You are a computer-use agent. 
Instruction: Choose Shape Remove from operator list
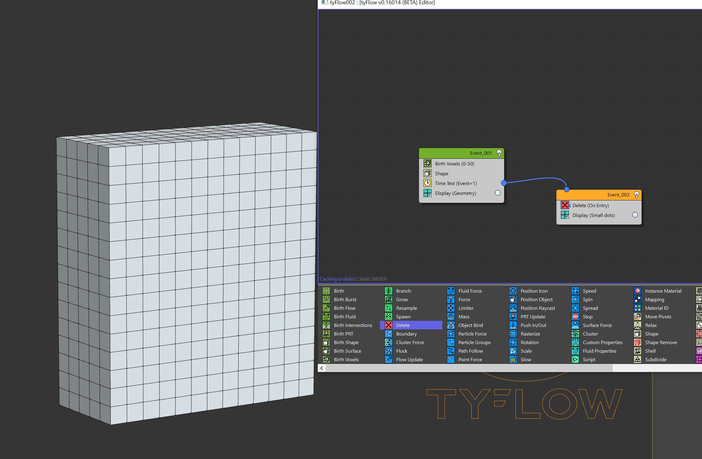tap(661, 342)
